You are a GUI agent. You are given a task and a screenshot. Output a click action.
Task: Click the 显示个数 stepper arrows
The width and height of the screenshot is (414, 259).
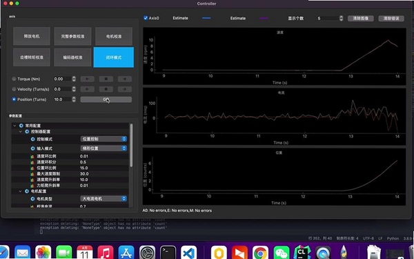(x=341, y=18)
